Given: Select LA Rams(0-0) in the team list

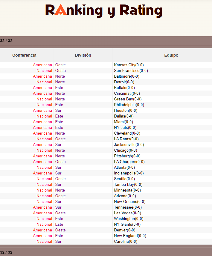Looking at the screenshot, I should [126, 139].
